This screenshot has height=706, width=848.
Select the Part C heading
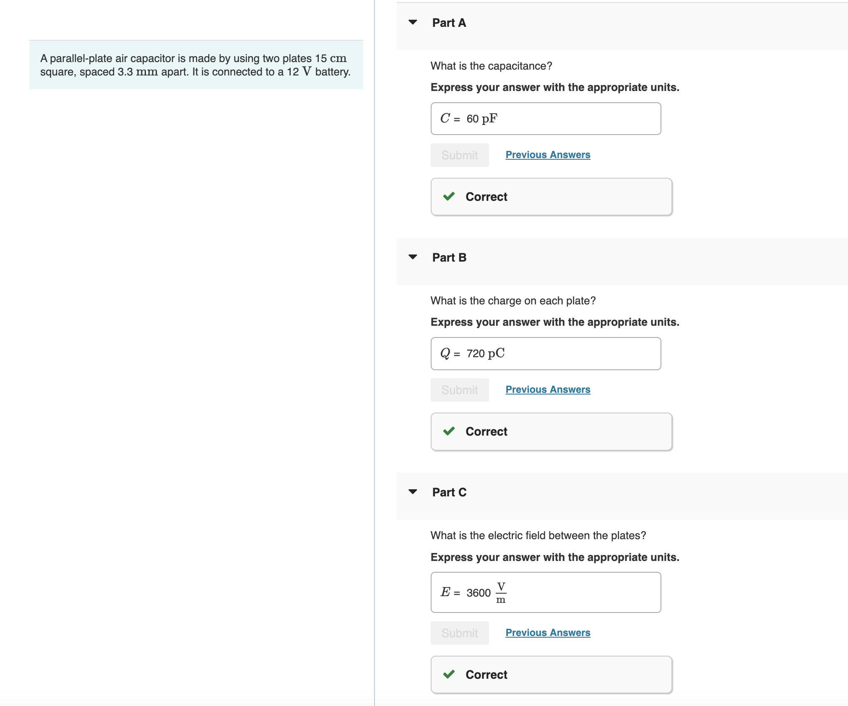pyautogui.click(x=449, y=492)
